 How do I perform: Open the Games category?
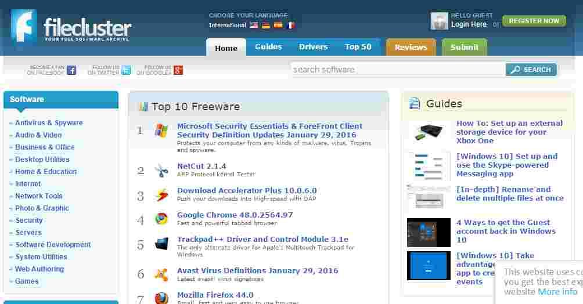point(26,281)
